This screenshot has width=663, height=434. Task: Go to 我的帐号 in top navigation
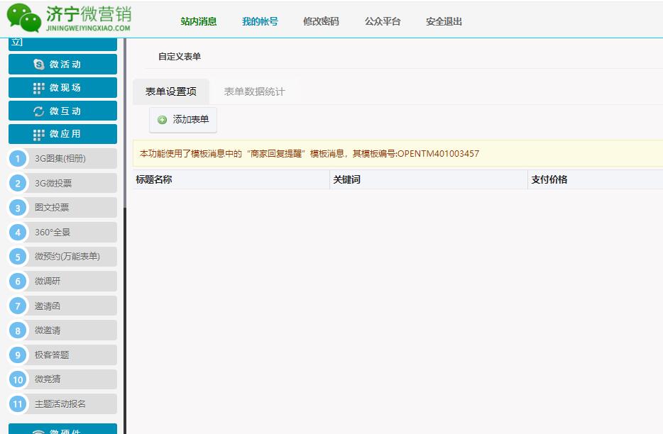click(x=260, y=21)
